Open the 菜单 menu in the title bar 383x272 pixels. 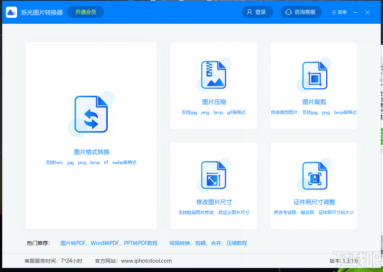[338, 12]
